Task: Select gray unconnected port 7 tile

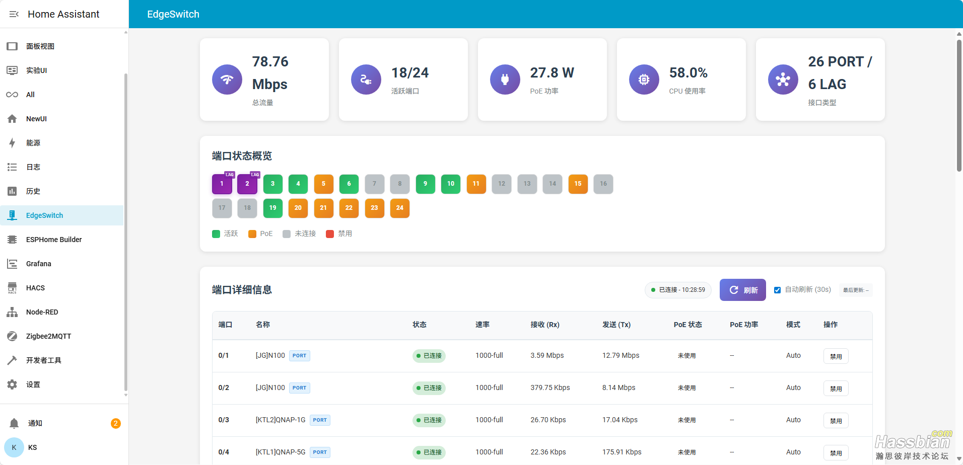Action: (x=374, y=184)
